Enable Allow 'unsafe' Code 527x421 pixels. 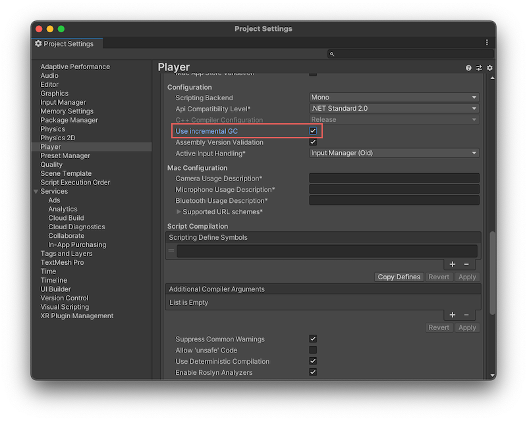[314, 350]
